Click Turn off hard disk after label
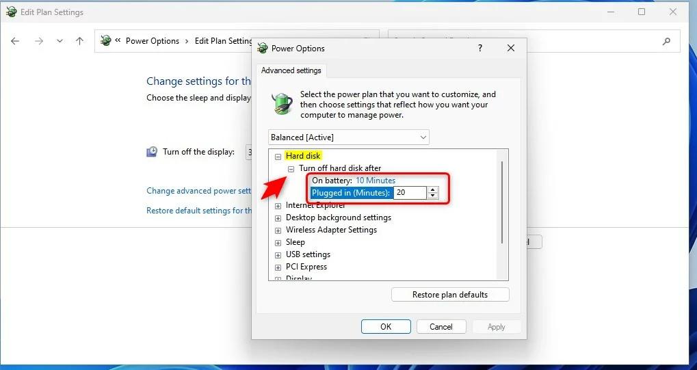The height and width of the screenshot is (370, 697). [x=340, y=168]
